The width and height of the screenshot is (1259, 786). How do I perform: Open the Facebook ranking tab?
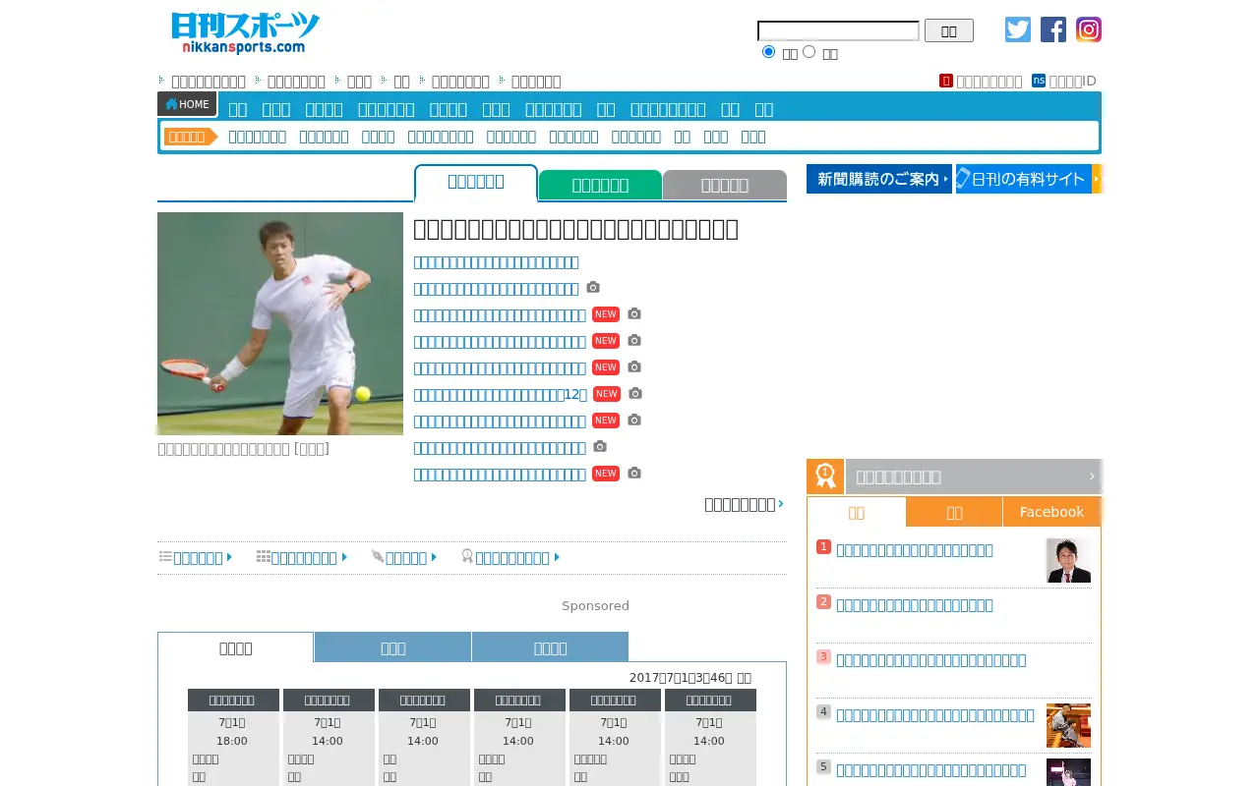coord(1051,512)
